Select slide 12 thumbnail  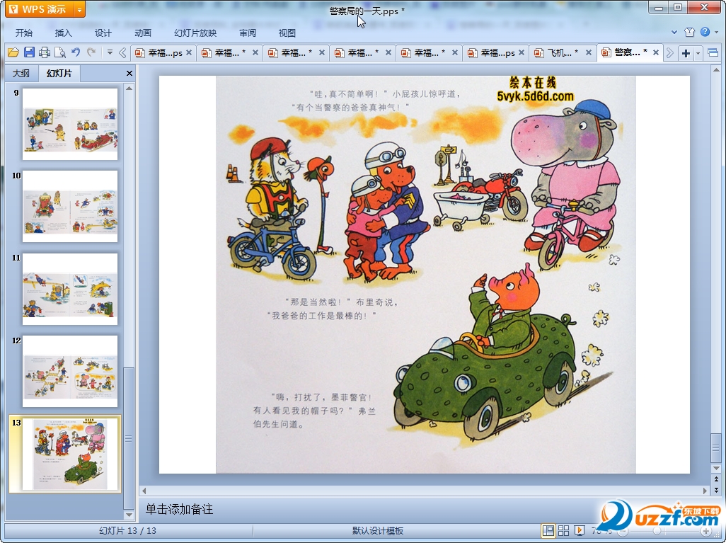(70, 371)
